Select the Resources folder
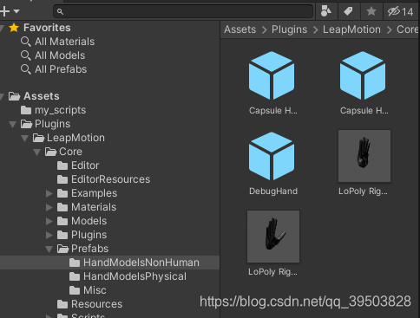This screenshot has height=318, width=420. [96, 304]
